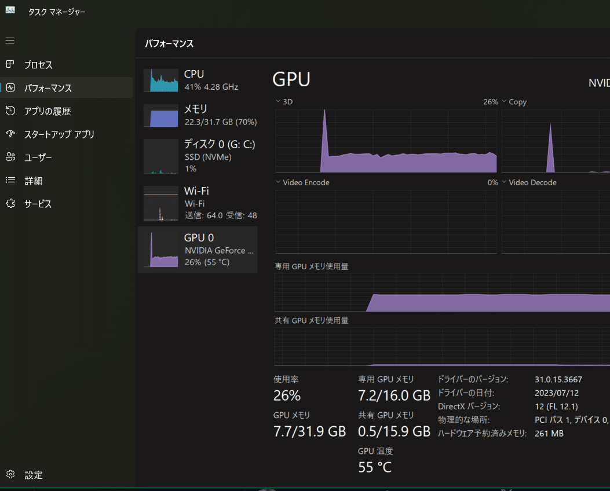The height and width of the screenshot is (491, 610).
Task: Click the Task Manager app icon in title bar
Action: click(x=10, y=10)
